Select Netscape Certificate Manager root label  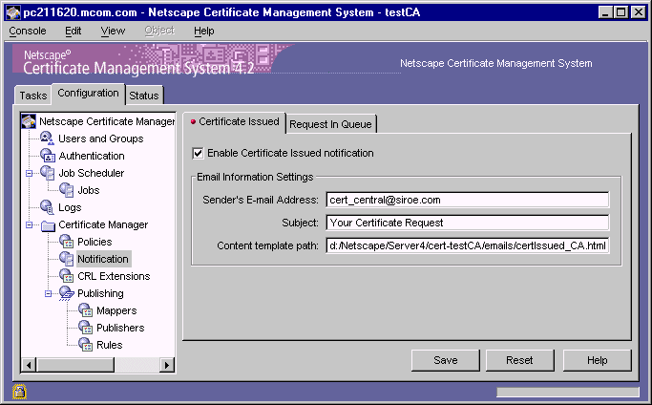click(x=107, y=121)
